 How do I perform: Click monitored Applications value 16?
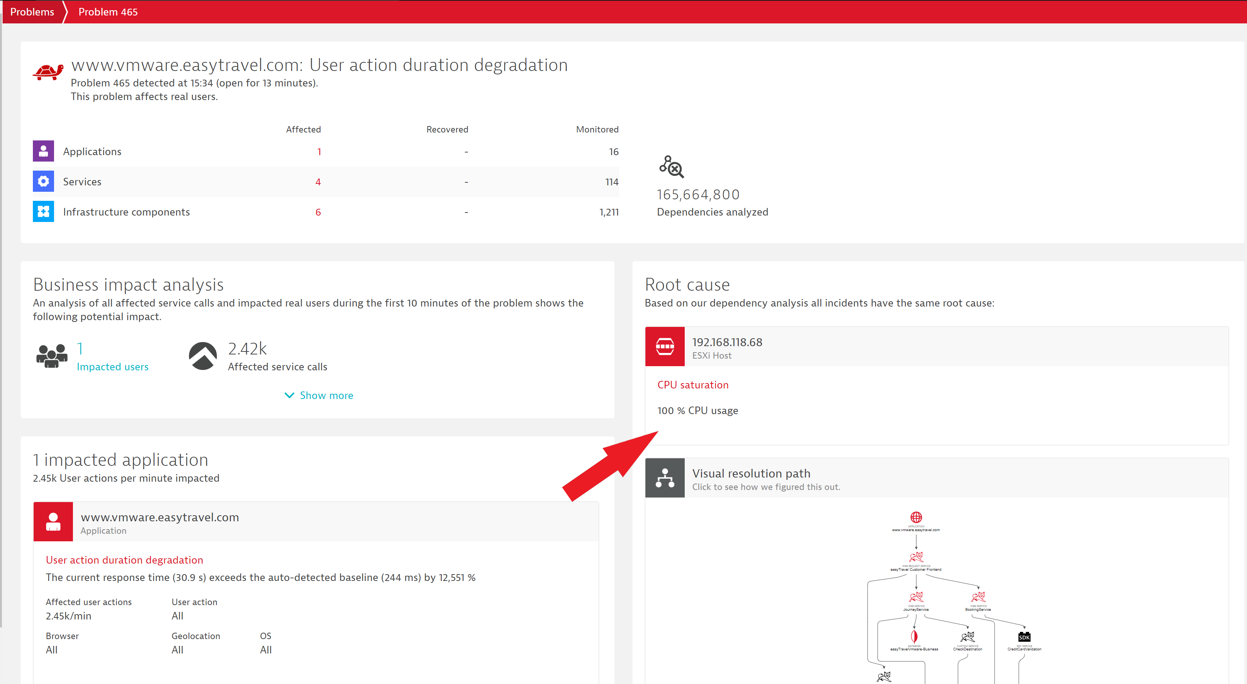pos(613,151)
